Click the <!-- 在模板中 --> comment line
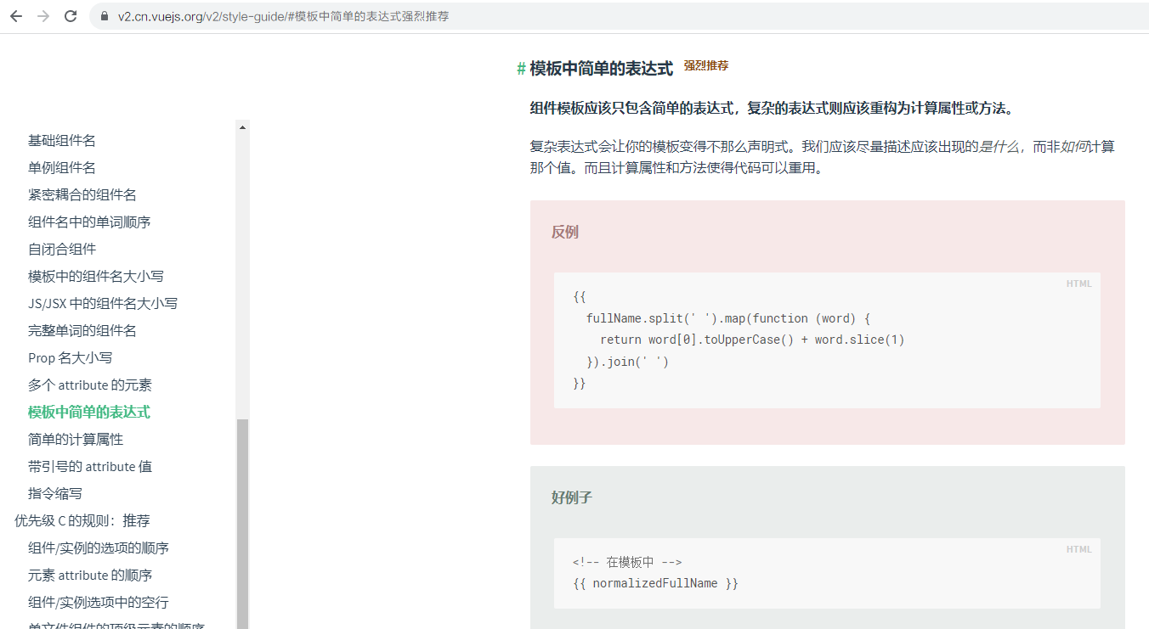This screenshot has width=1149, height=629. click(x=627, y=562)
